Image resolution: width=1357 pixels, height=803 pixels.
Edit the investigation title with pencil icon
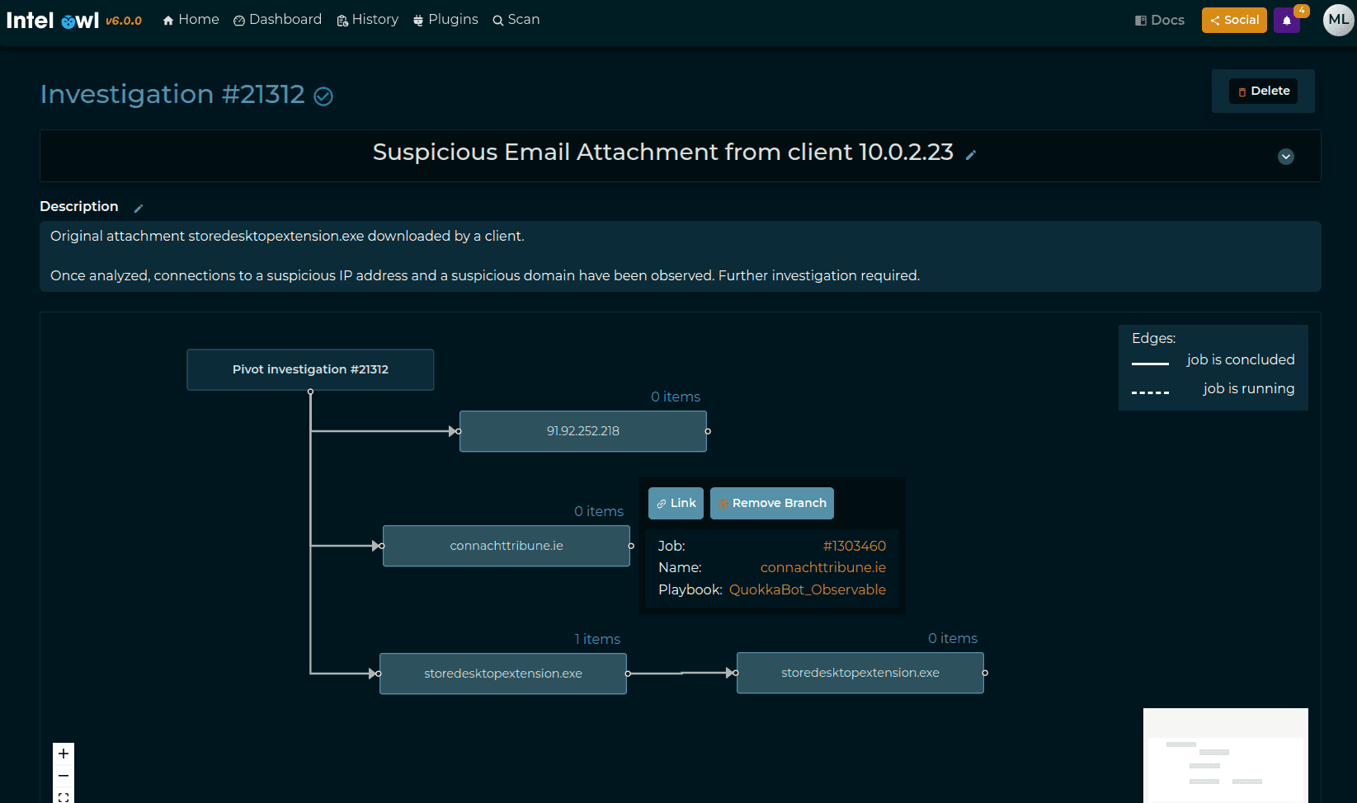[971, 155]
